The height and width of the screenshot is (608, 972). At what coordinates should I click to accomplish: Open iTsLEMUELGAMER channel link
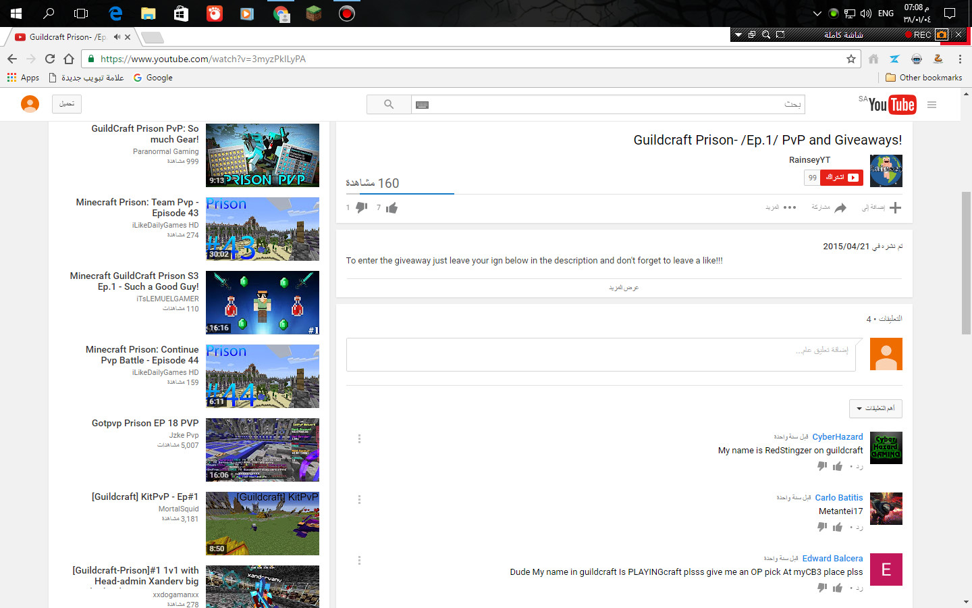coord(167,299)
